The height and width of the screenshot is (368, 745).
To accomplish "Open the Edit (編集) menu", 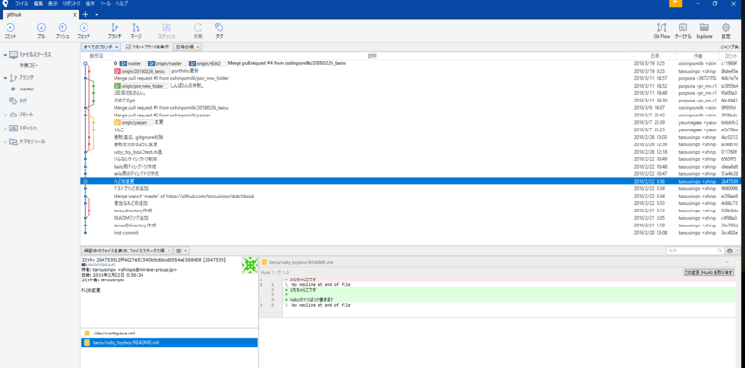I will point(38,4).
